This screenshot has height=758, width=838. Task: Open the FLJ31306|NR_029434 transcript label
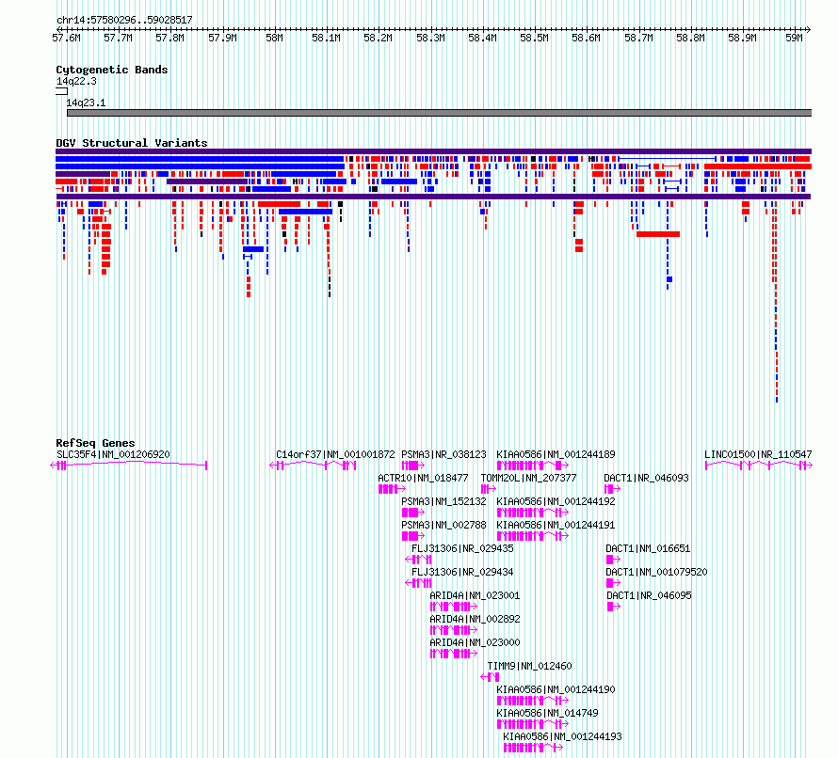point(462,572)
